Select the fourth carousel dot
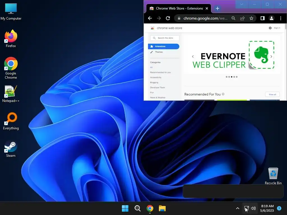 234,77
